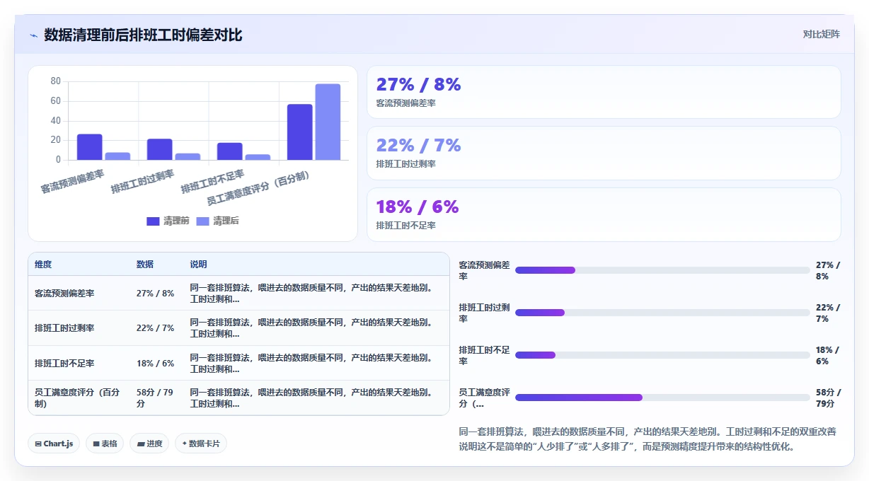
Task: Click the 进度 tag chip
Action: coord(149,444)
